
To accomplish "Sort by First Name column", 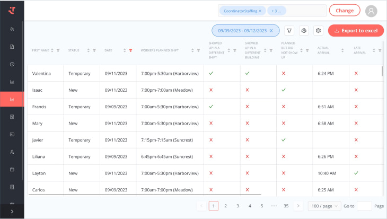I will pyautogui.click(x=52, y=50).
